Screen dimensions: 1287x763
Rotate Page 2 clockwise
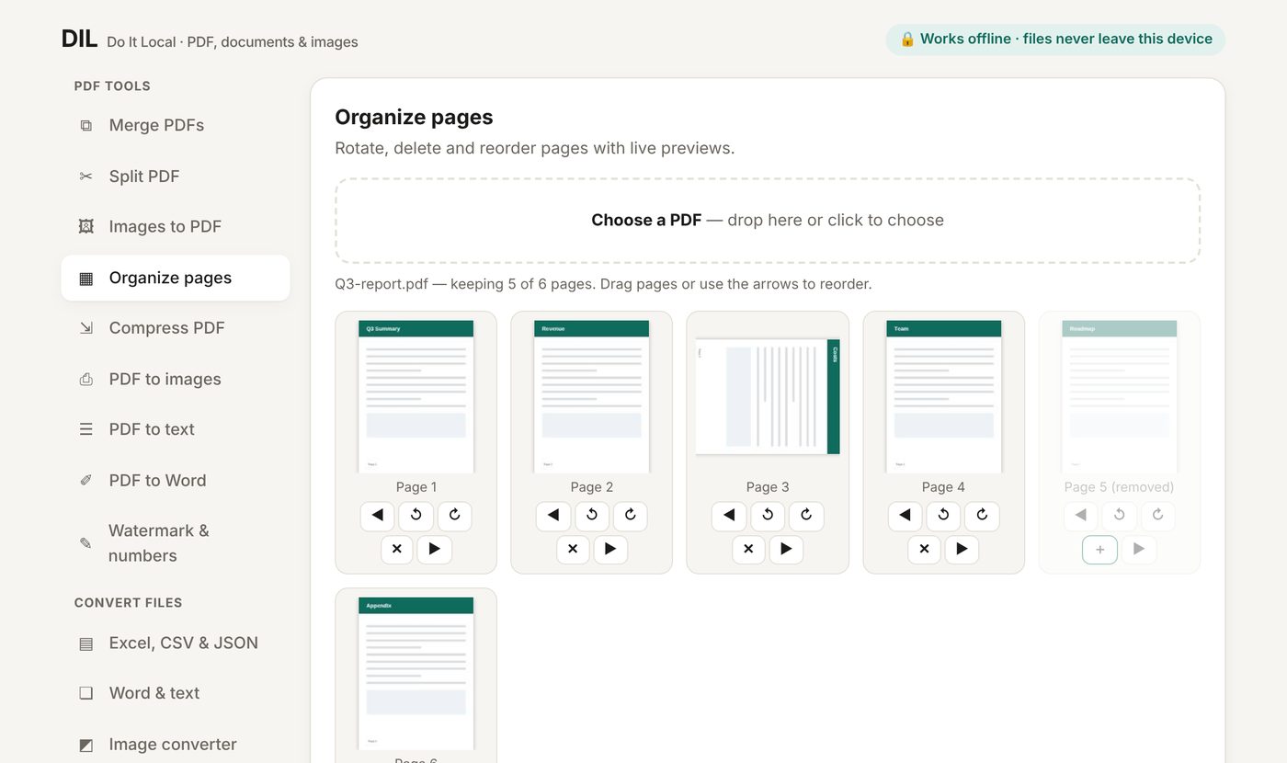[631, 516]
